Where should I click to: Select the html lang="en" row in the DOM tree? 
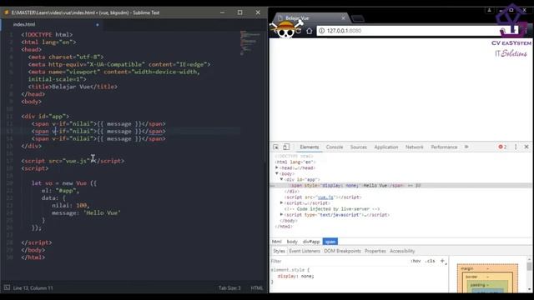[295, 162]
